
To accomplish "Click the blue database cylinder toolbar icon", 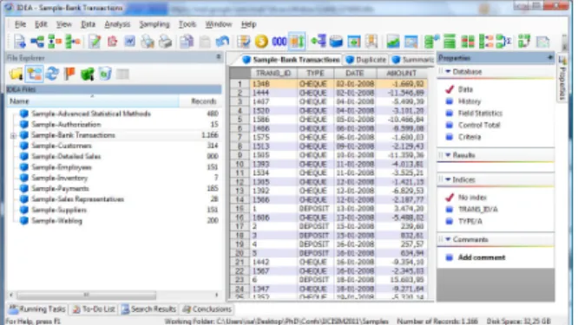I will click(x=336, y=42).
